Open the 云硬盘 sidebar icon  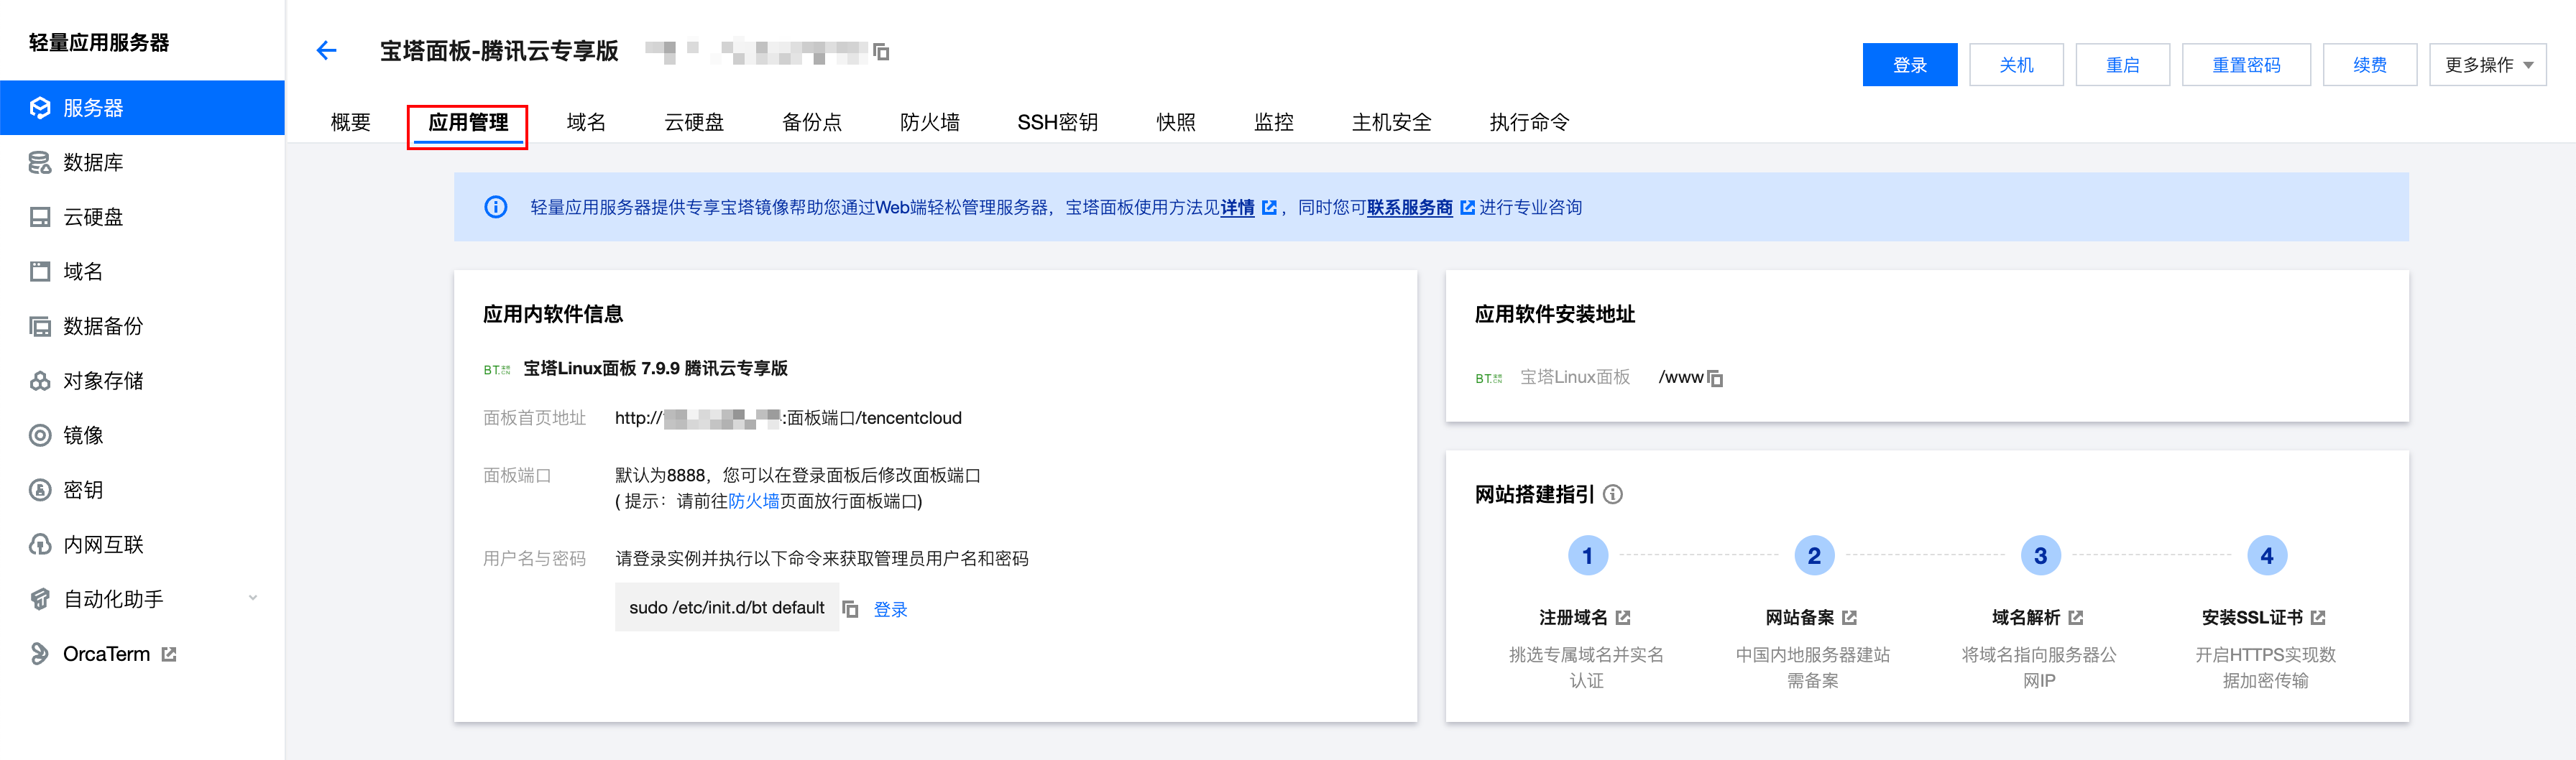coord(40,217)
